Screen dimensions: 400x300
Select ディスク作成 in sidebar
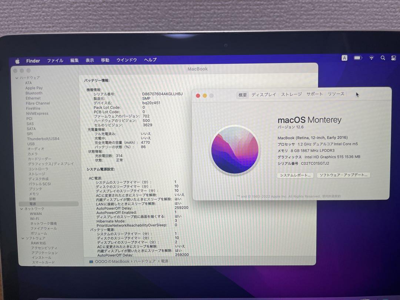(x=39, y=179)
